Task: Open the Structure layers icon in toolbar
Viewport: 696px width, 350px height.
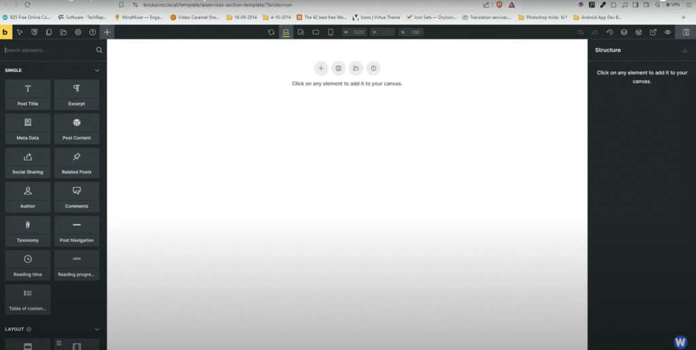Action: [x=624, y=32]
